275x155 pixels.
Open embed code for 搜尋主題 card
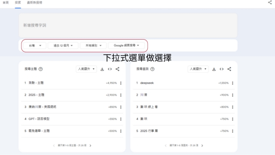pyautogui.click(x=110, y=69)
